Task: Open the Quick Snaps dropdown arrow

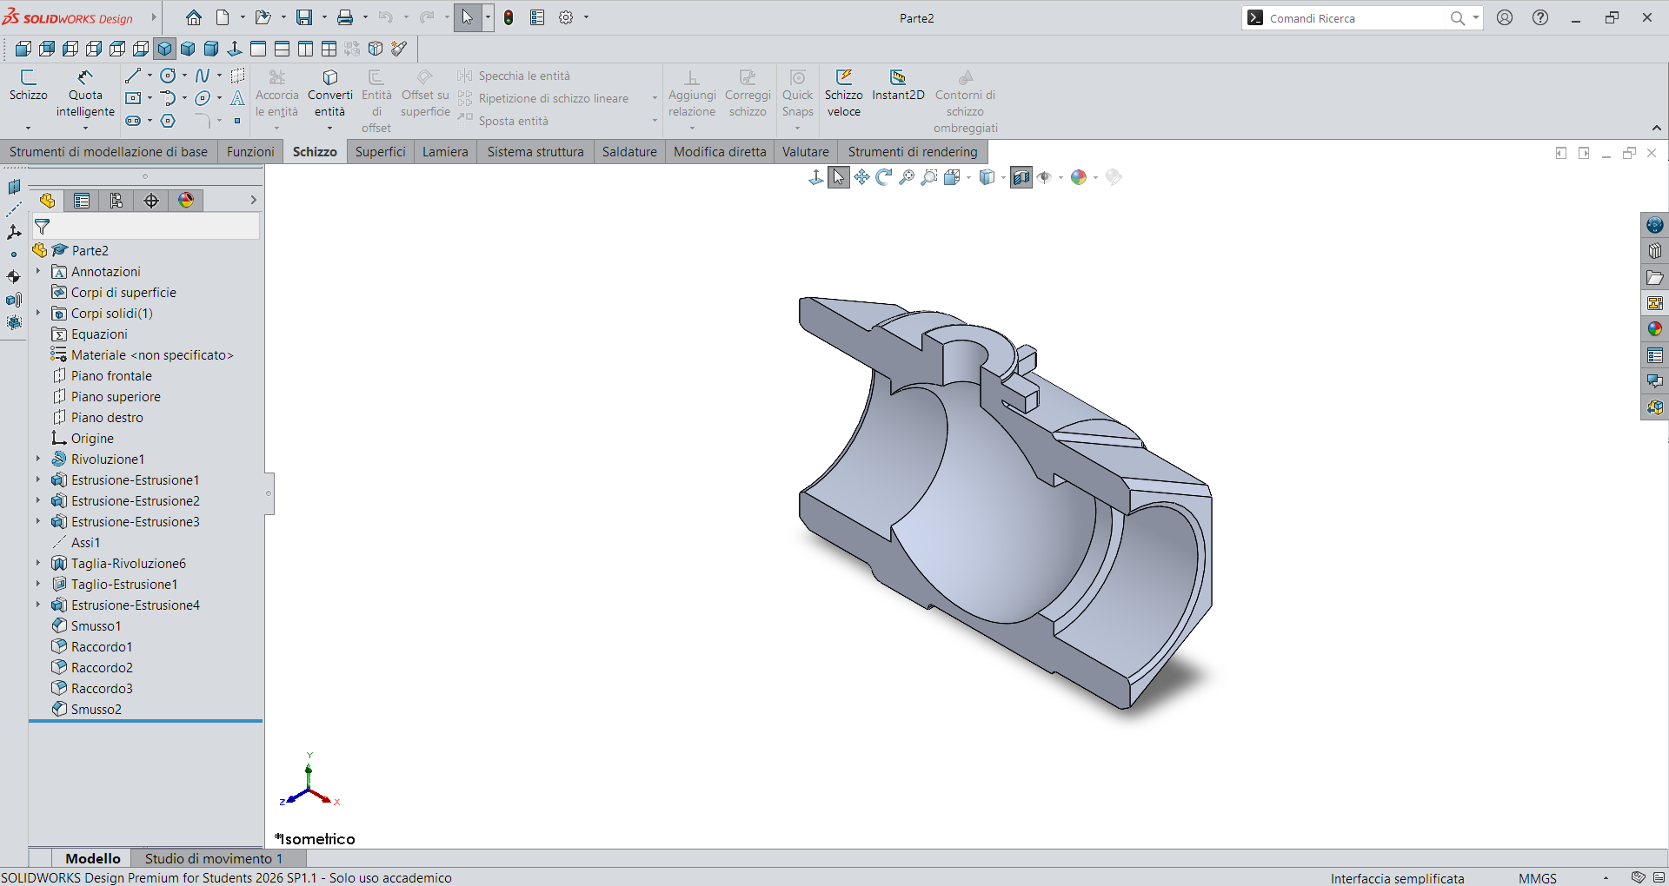Action: (797, 128)
